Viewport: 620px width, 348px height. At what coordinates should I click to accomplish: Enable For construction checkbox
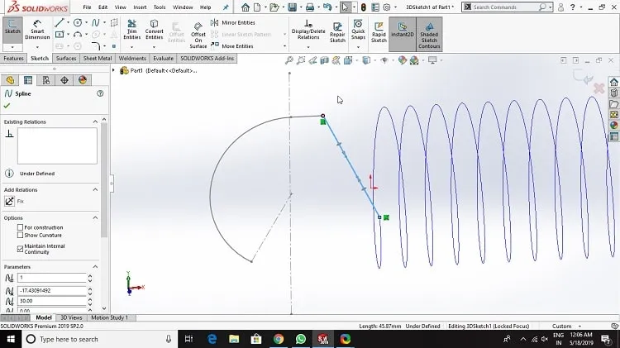pyautogui.click(x=20, y=227)
